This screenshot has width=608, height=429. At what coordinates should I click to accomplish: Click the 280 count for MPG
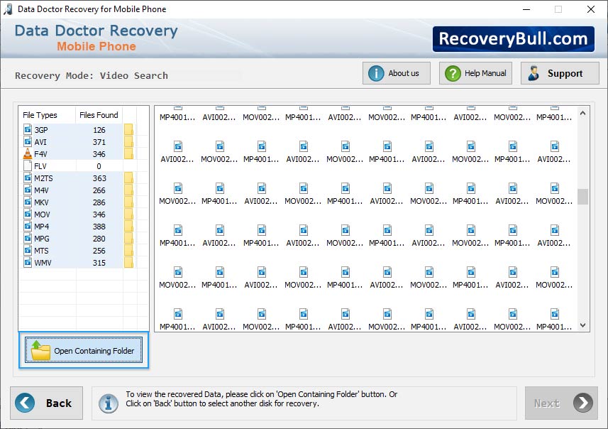[99, 238]
